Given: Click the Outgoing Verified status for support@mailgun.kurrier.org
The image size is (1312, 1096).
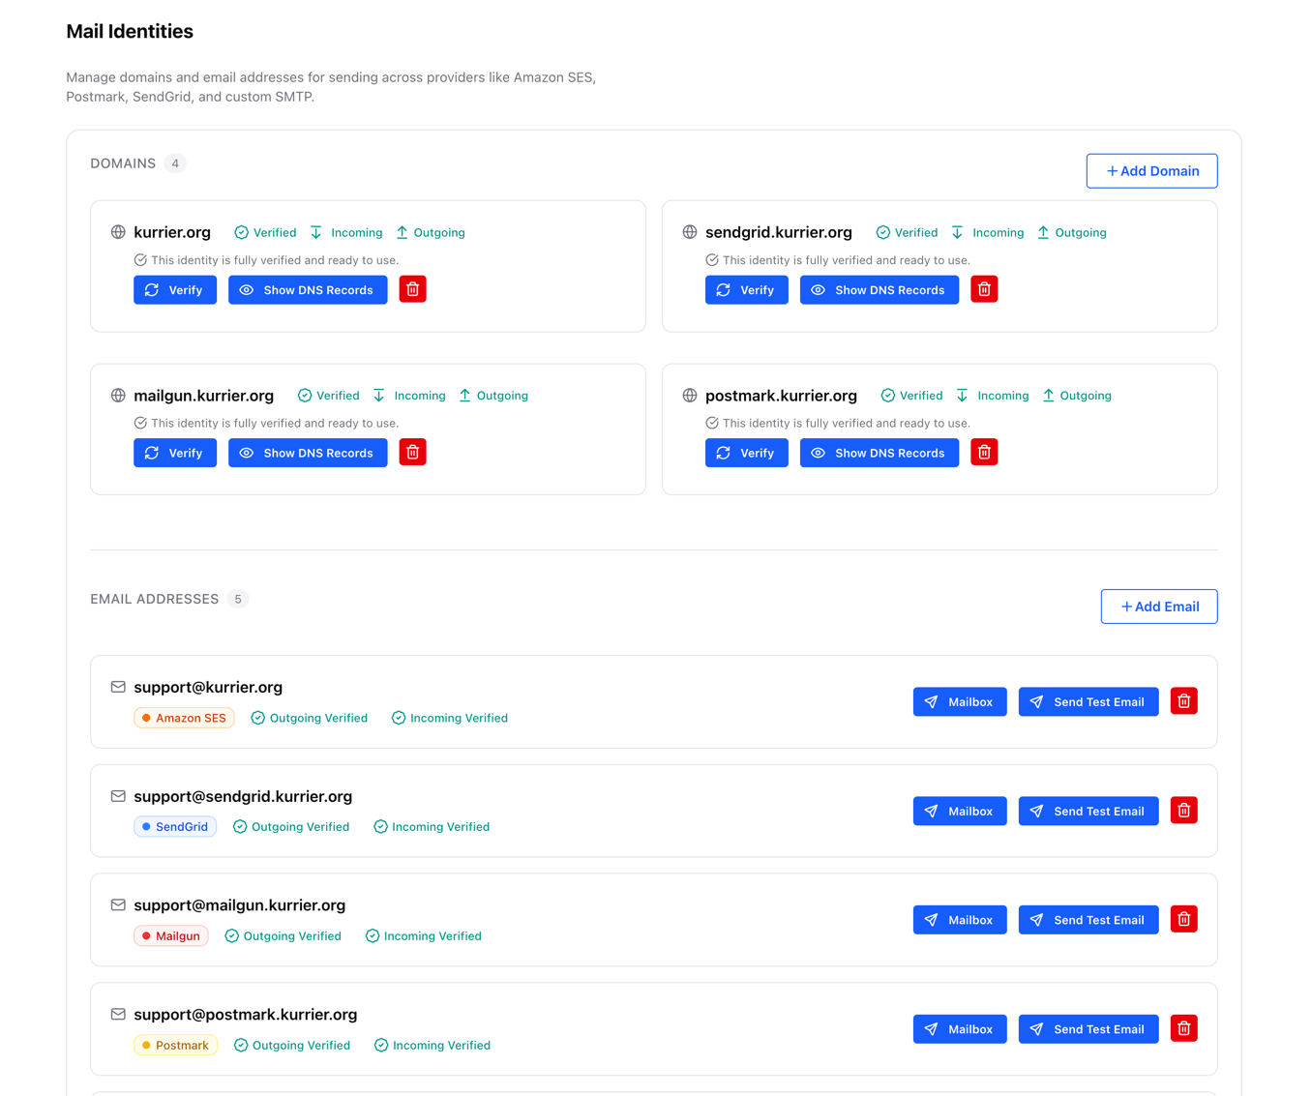Looking at the screenshot, I should click(x=283, y=935).
